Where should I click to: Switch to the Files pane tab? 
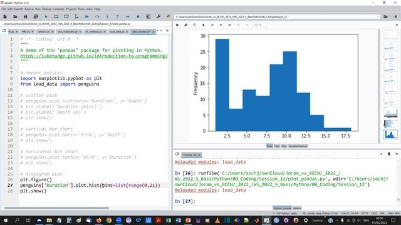pyautogui.click(x=284, y=146)
